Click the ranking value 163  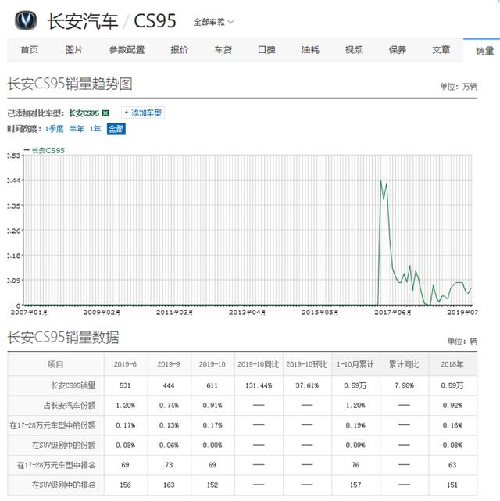[x=169, y=485]
